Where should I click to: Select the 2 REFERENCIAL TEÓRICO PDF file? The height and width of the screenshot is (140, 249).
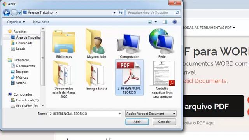(x=129, y=77)
